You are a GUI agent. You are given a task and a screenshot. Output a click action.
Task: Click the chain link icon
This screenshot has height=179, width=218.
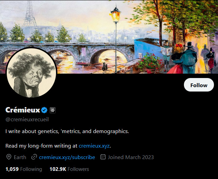coord(34,157)
